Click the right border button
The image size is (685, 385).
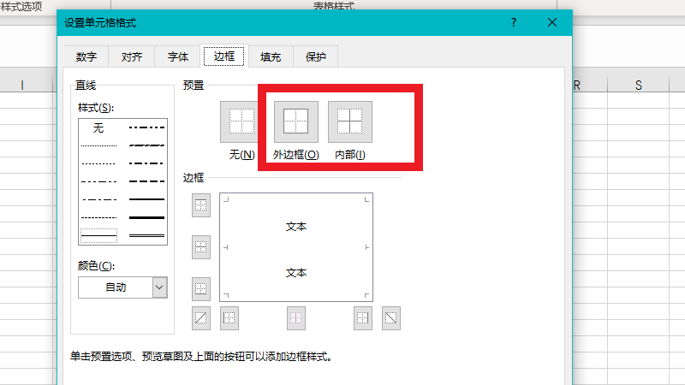coord(363,317)
